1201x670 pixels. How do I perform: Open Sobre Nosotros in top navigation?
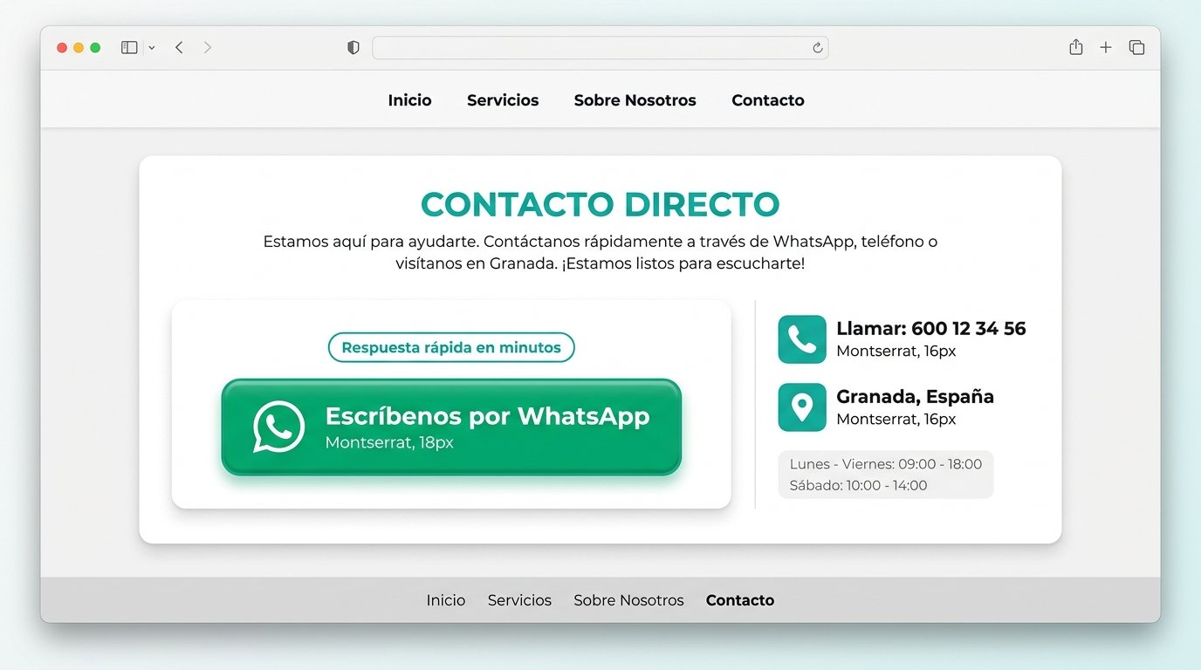635,100
